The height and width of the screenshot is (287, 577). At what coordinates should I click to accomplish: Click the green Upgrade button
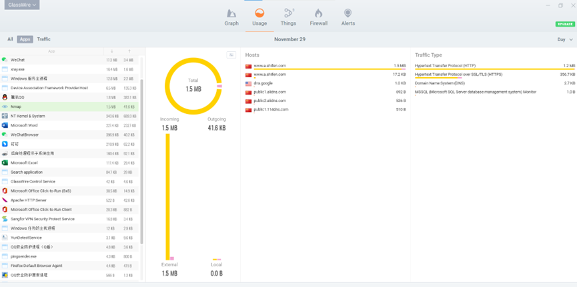pyautogui.click(x=565, y=24)
